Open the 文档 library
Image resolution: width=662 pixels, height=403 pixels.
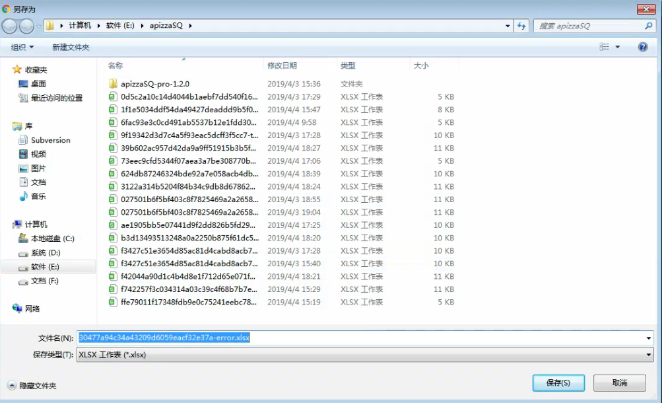33,182
